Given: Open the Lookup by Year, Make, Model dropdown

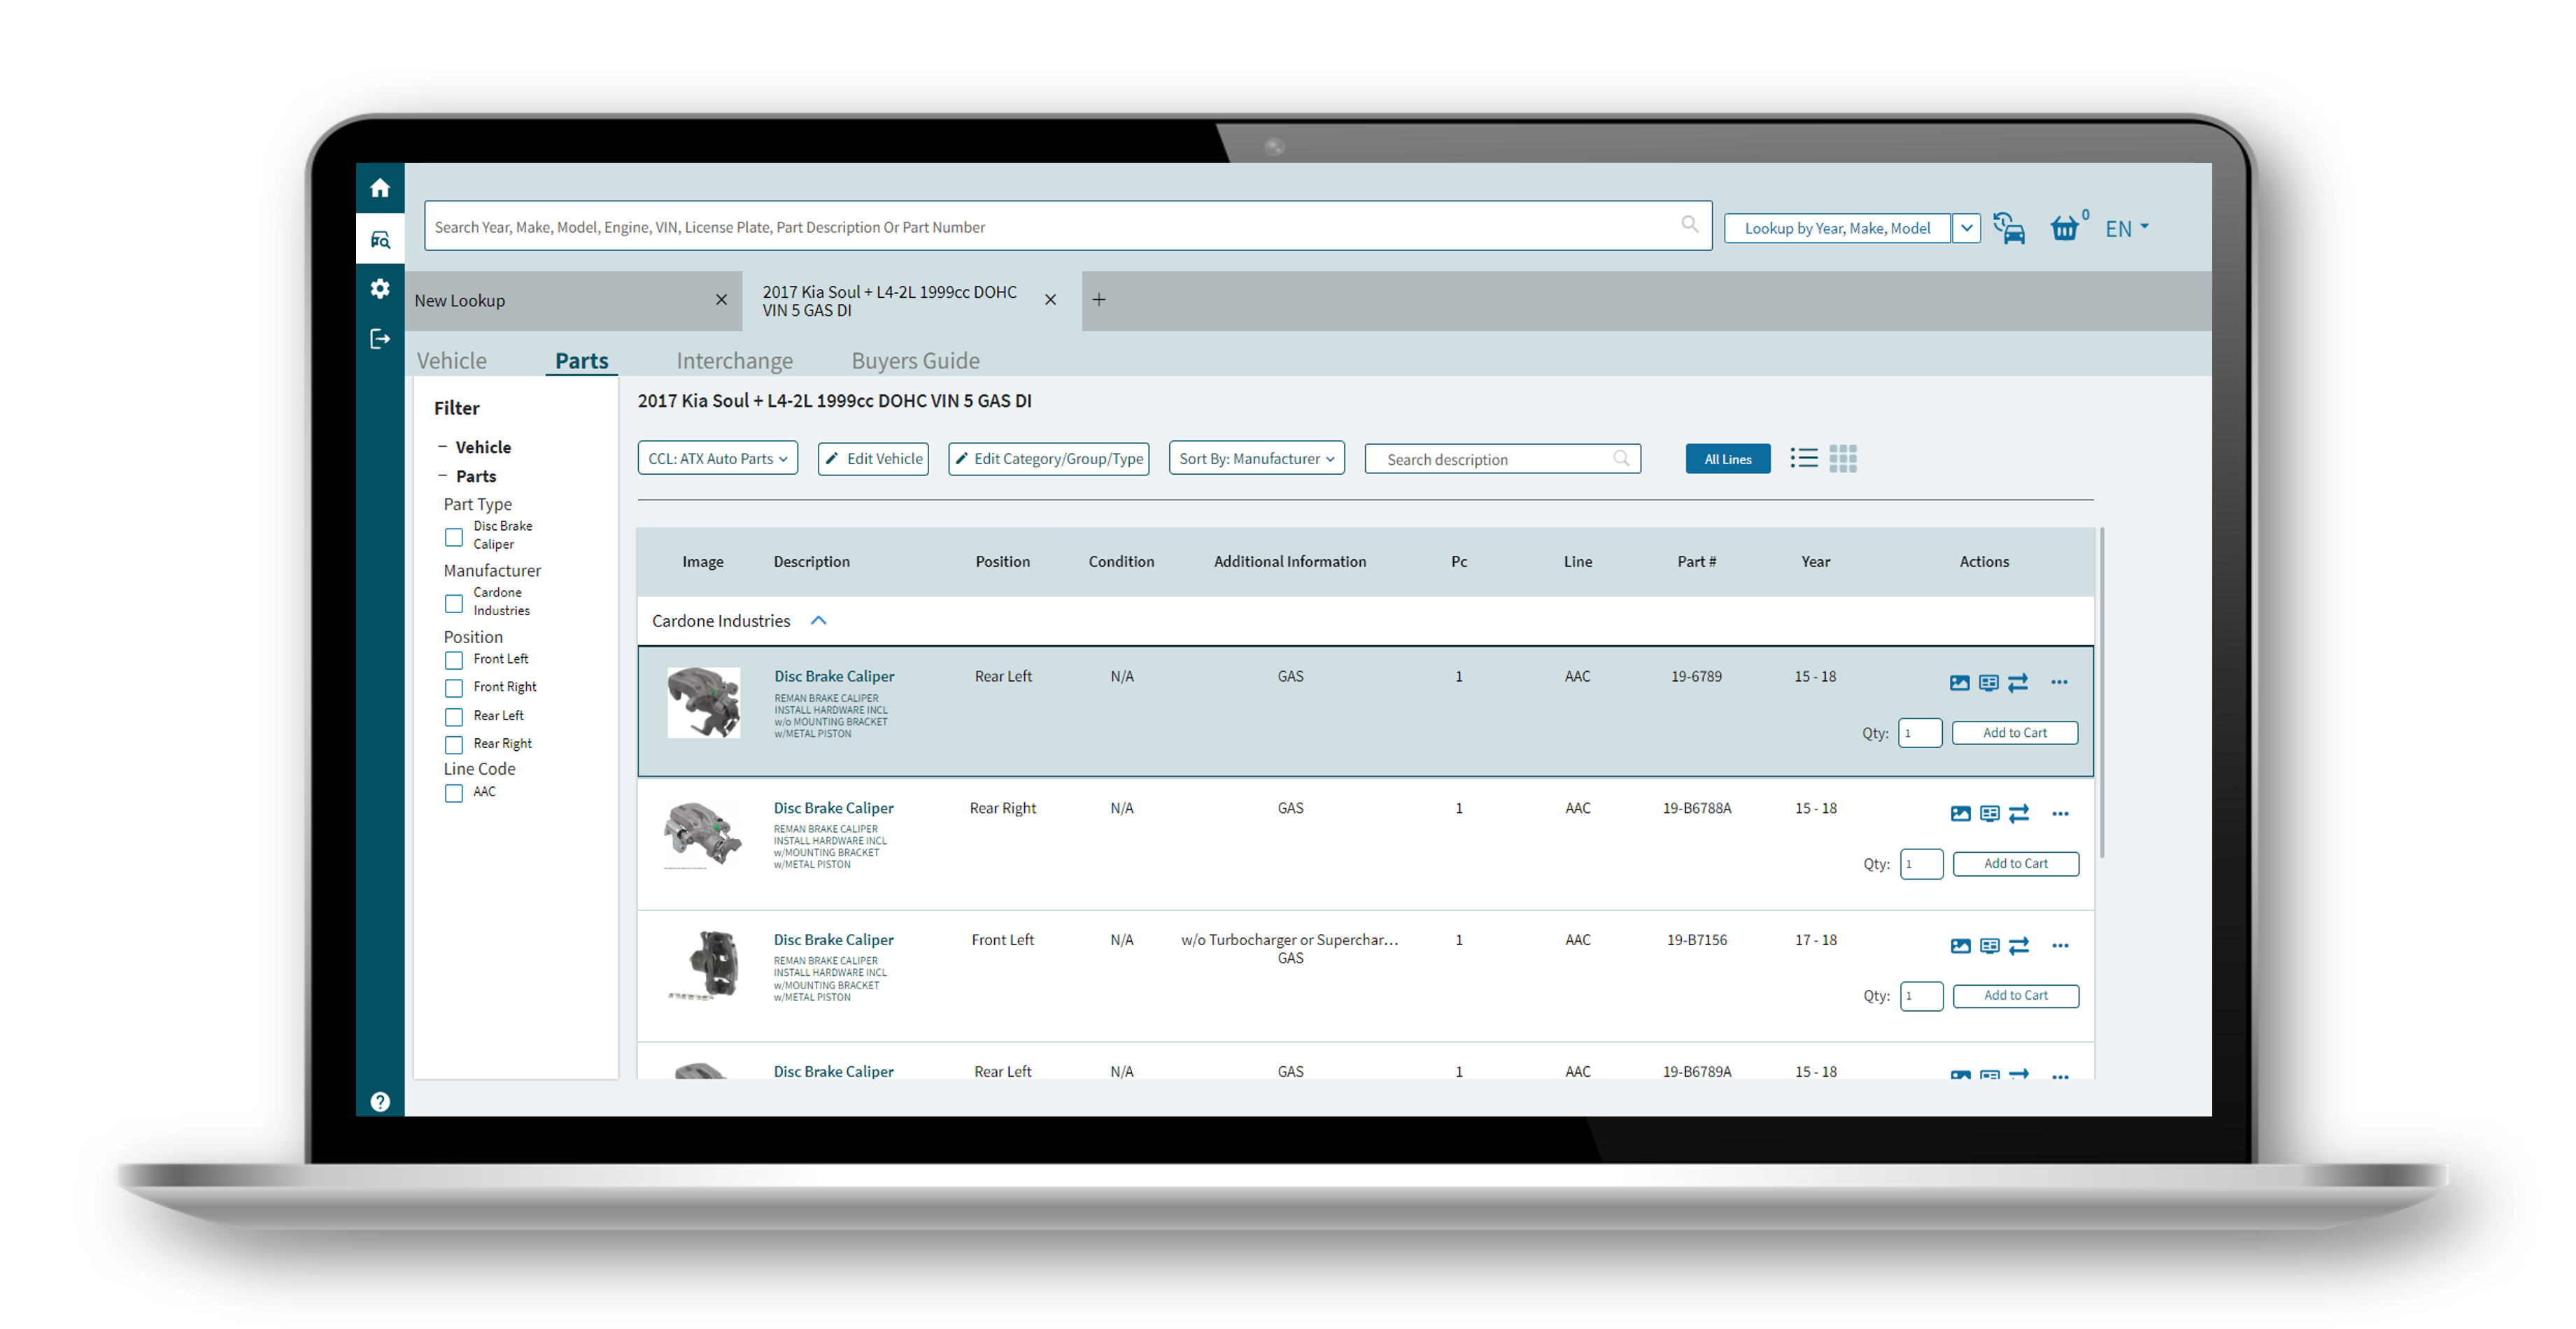Looking at the screenshot, I should (1966, 228).
